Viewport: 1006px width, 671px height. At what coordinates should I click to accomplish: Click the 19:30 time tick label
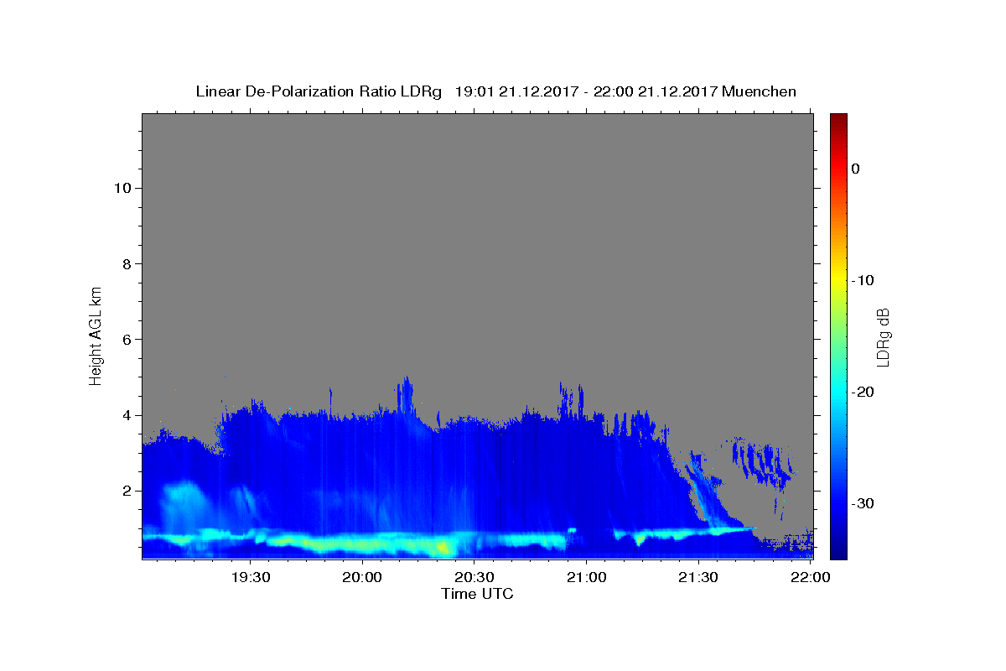coord(251,577)
